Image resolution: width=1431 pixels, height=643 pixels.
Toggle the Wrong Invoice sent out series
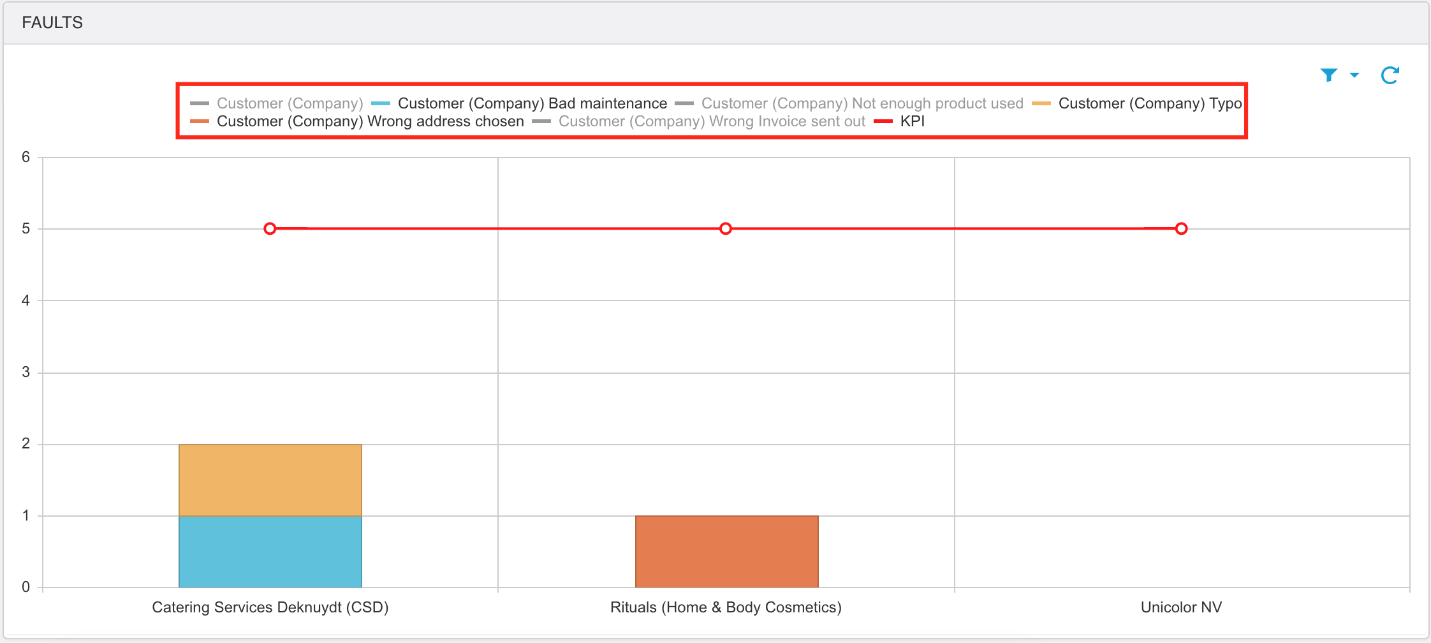(x=699, y=121)
